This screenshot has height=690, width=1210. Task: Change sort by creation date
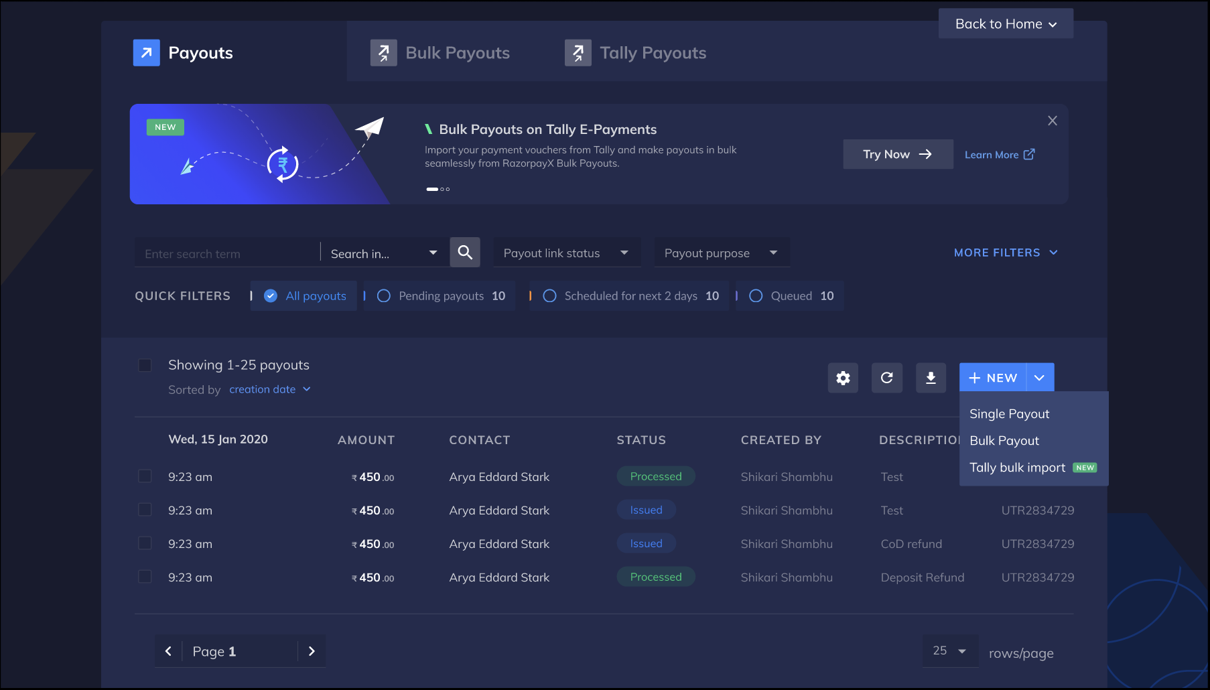pos(269,389)
